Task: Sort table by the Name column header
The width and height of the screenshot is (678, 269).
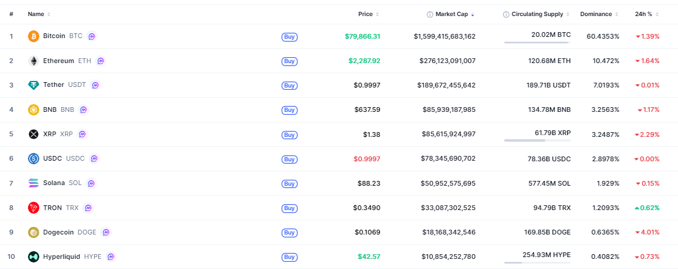Action: pyautogui.click(x=39, y=14)
